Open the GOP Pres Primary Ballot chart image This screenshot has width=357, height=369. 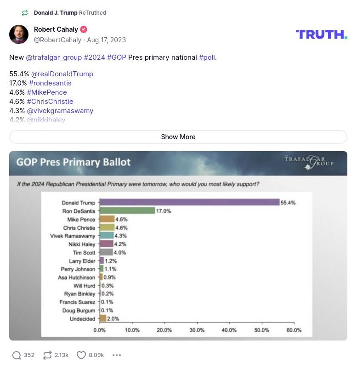(x=178, y=246)
